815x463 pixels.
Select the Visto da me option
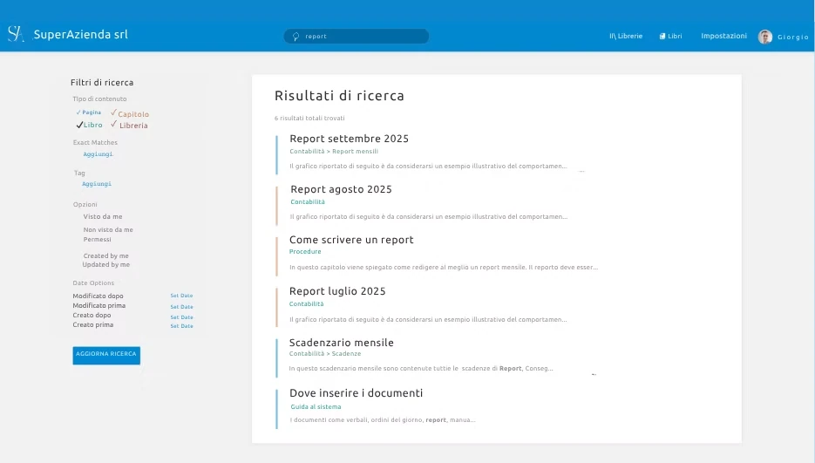point(103,216)
